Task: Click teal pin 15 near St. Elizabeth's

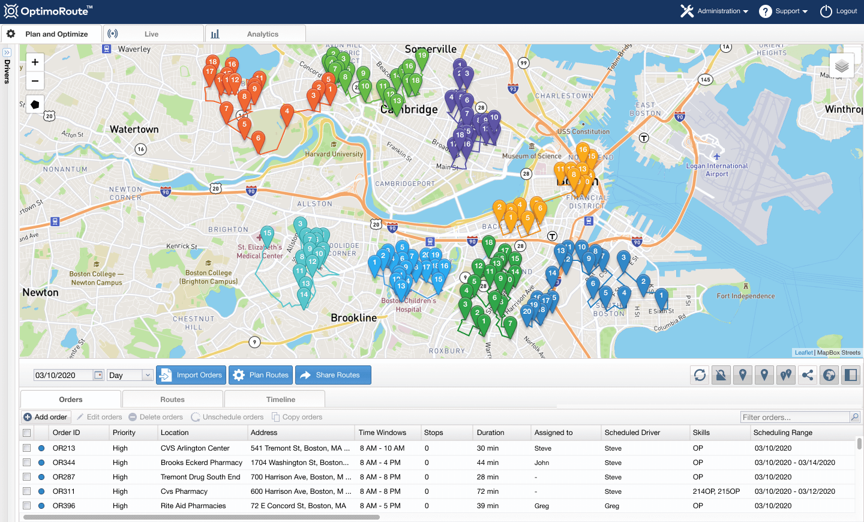Action: (x=267, y=236)
